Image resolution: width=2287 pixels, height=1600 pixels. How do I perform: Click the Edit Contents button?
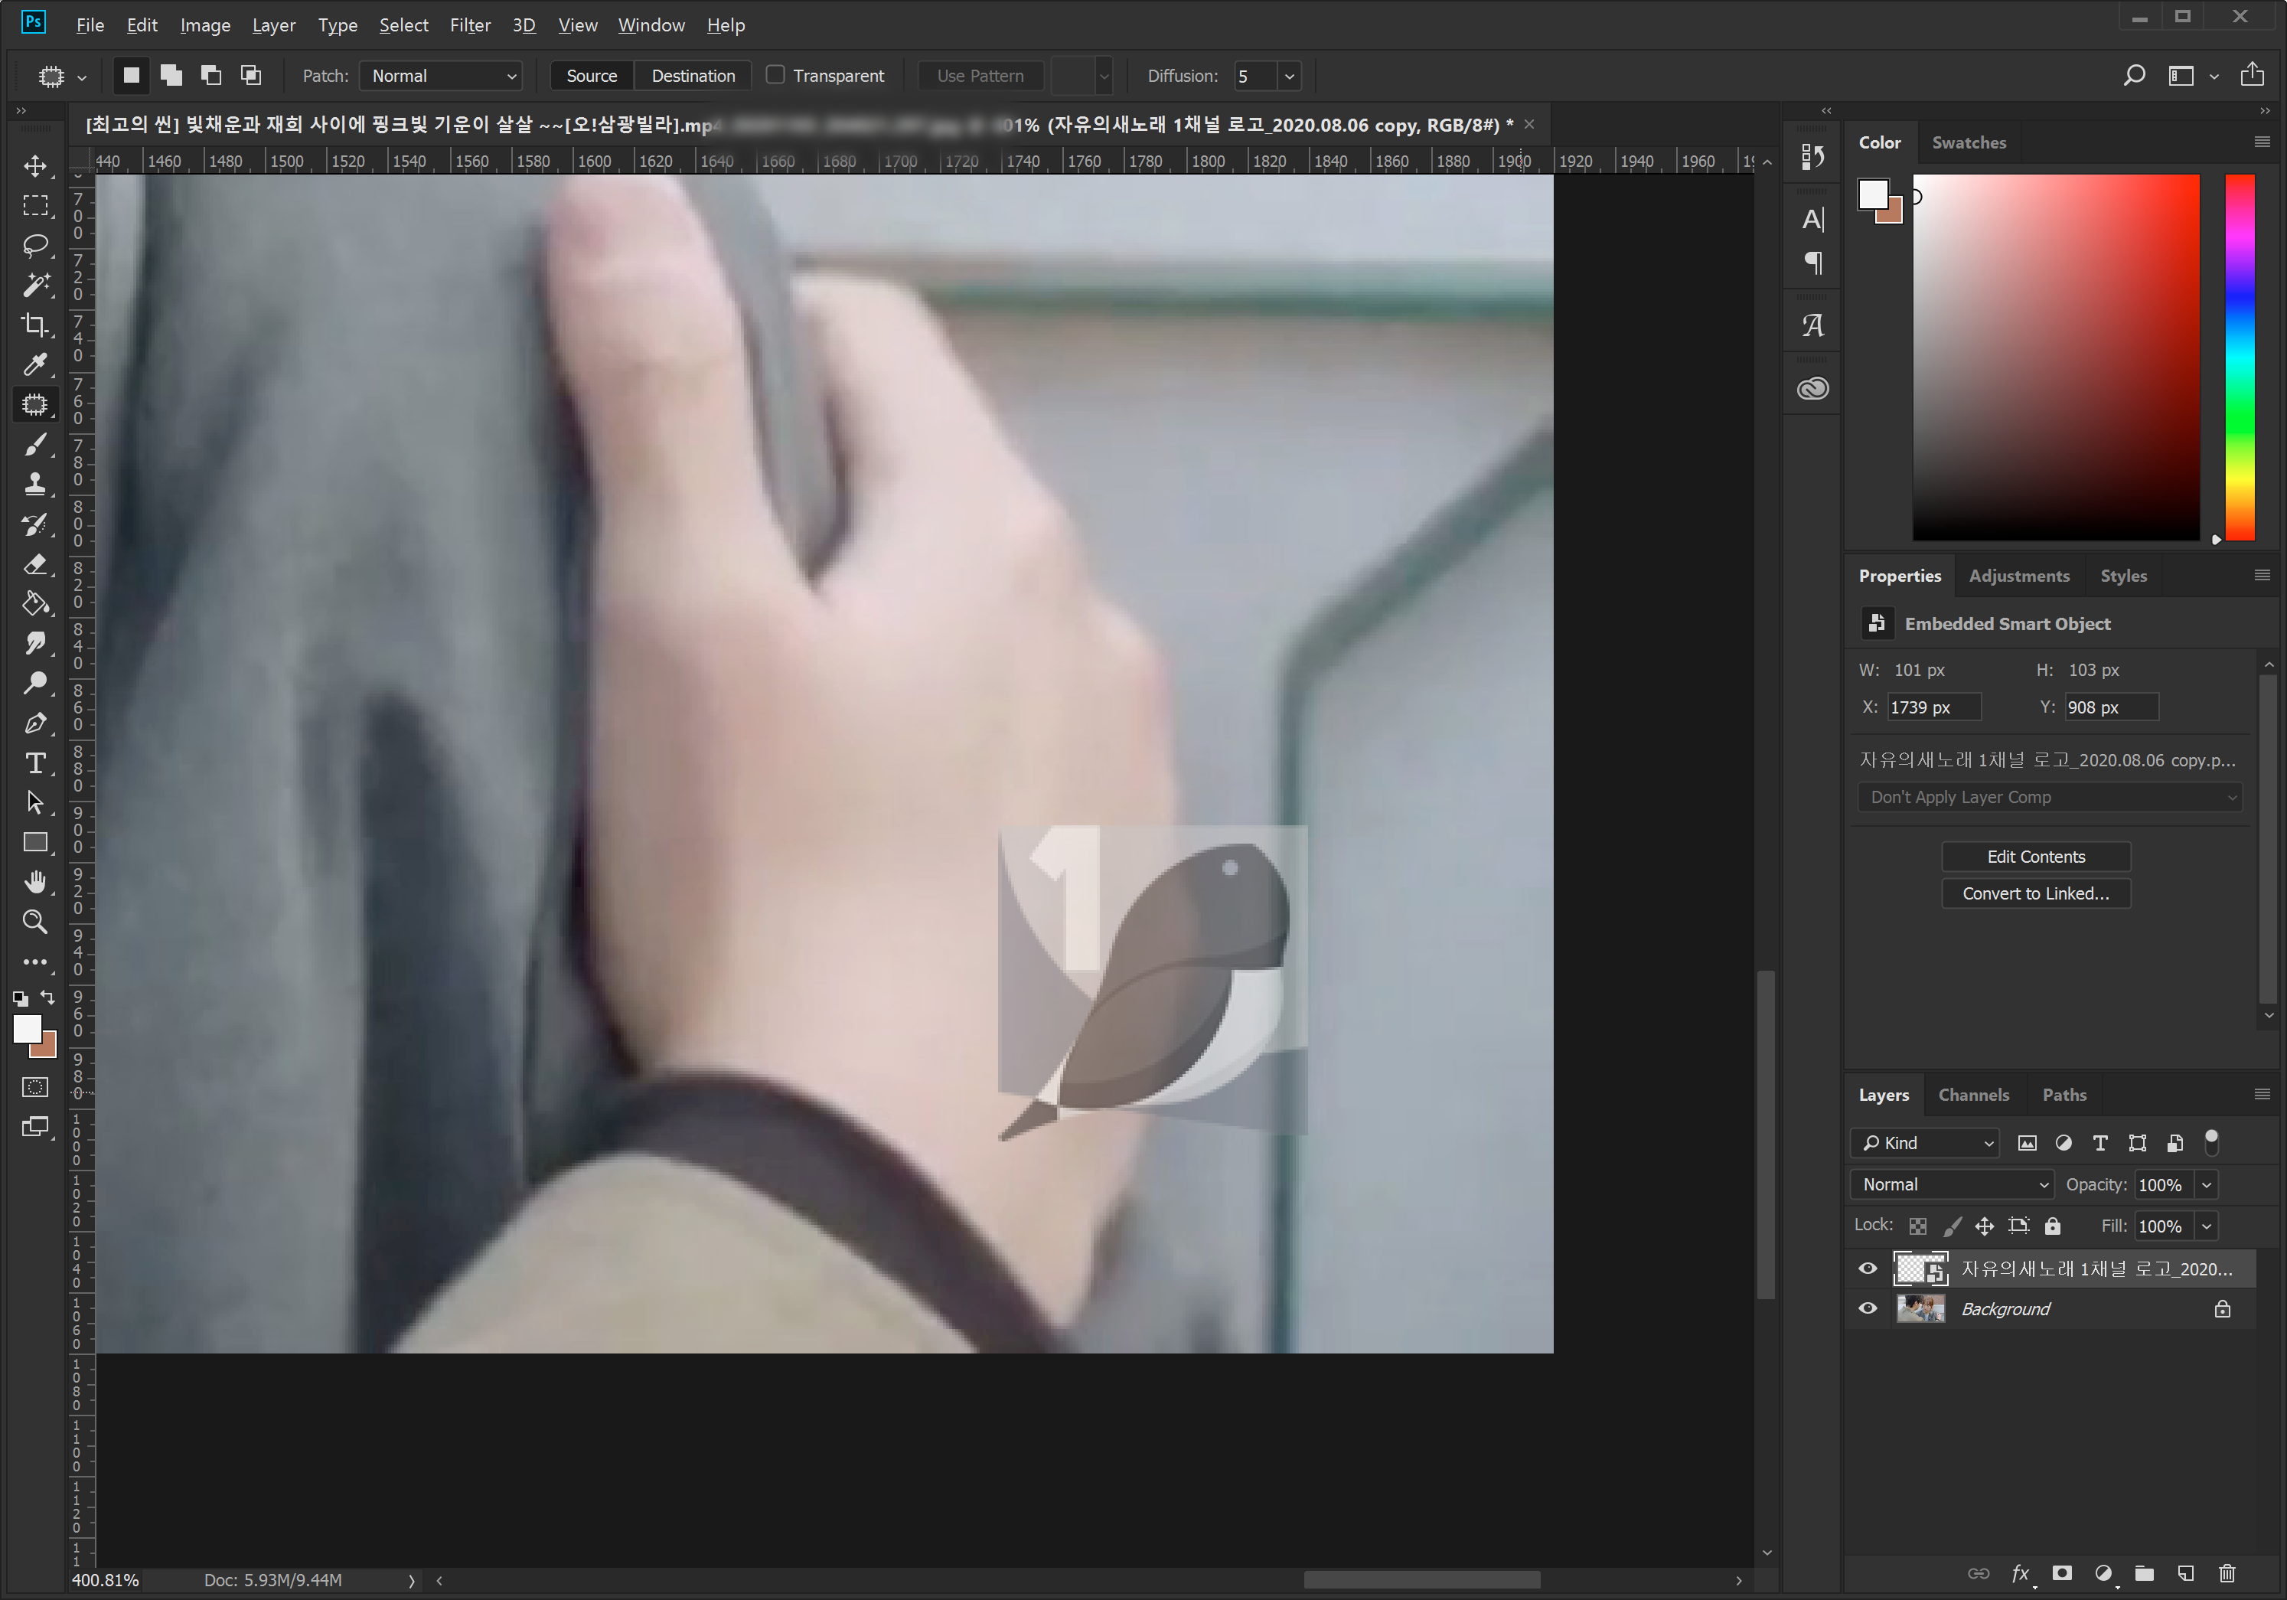(2035, 857)
